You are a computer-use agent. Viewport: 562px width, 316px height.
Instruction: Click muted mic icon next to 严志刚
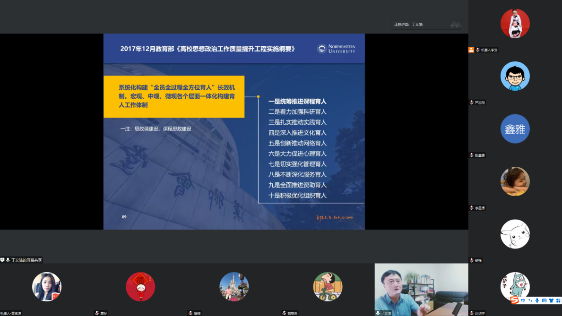tap(472, 102)
